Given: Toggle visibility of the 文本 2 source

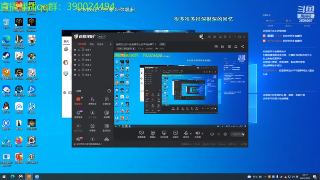Looking at the screenshot, I should pyautogui.click(x=75, y=65).
